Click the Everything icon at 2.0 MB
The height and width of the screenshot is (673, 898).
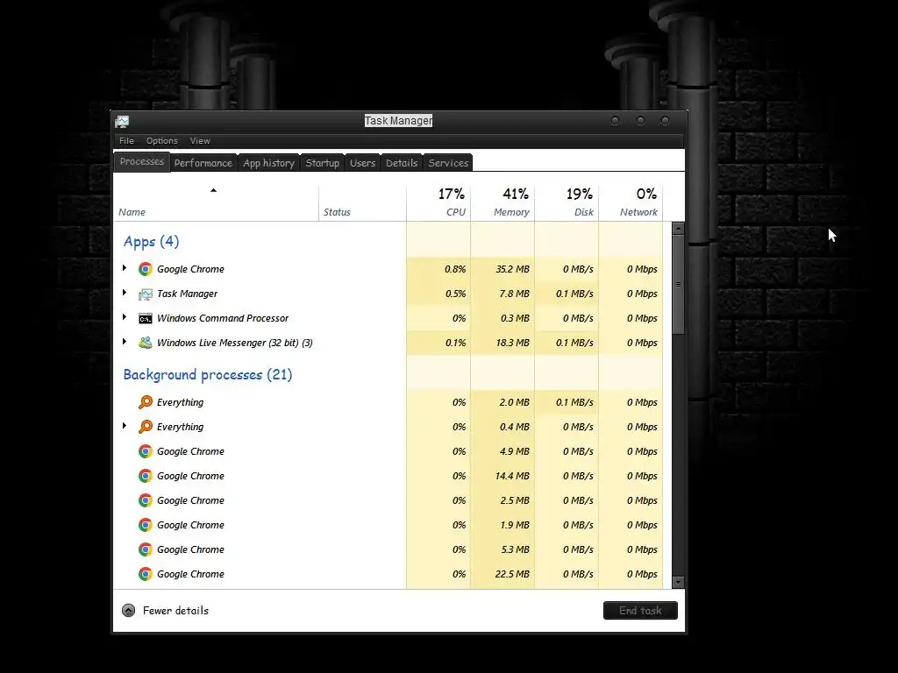click(x=146, y=402)
